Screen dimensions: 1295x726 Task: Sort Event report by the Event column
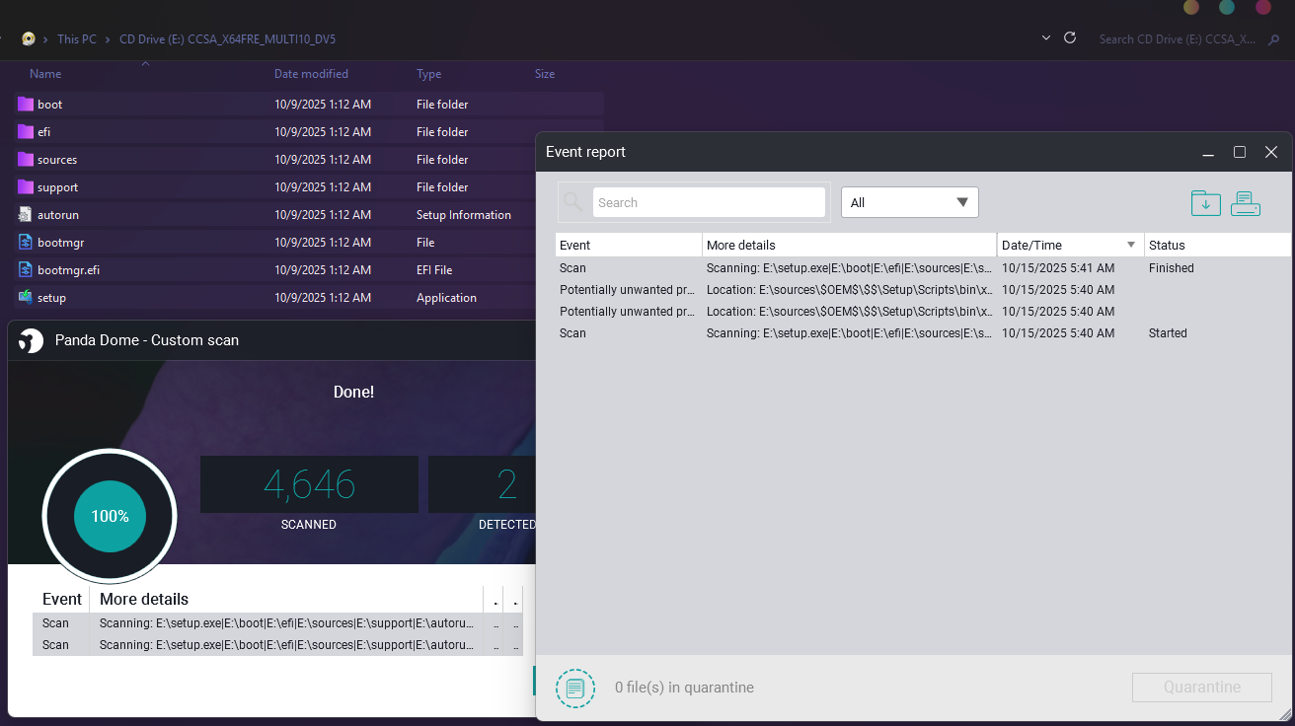629,245
